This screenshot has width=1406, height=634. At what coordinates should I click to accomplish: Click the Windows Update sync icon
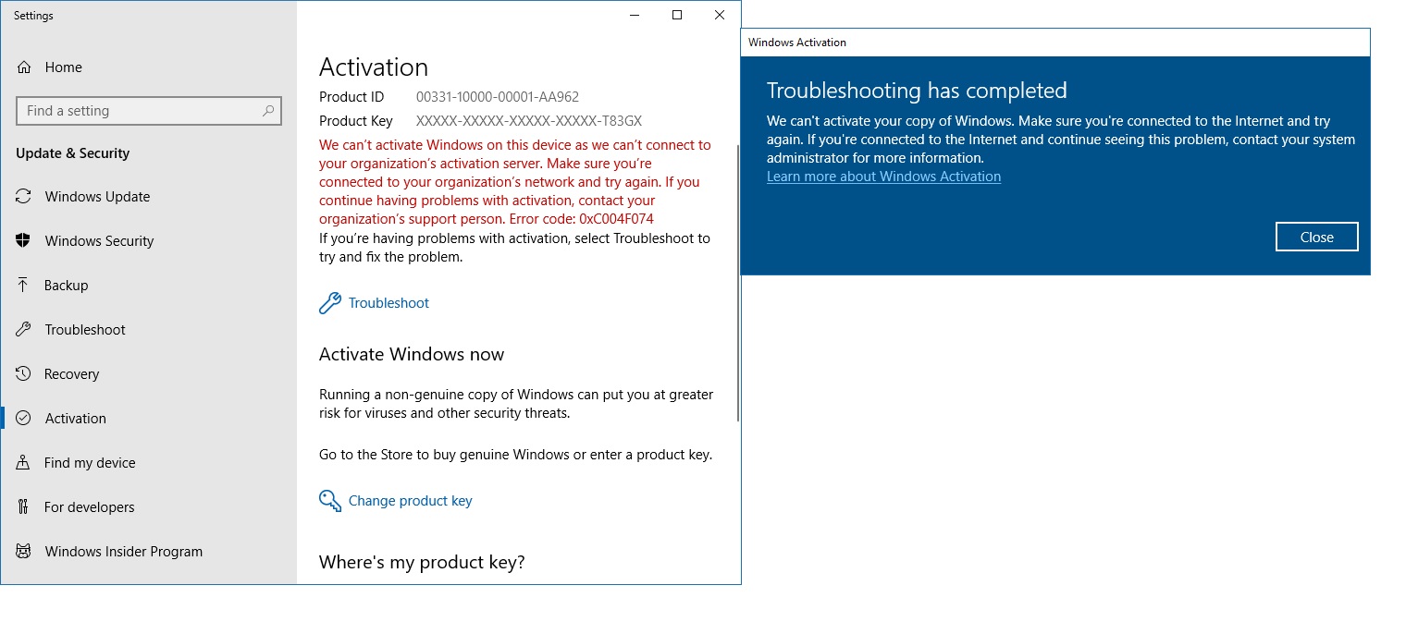click(24, 196)
